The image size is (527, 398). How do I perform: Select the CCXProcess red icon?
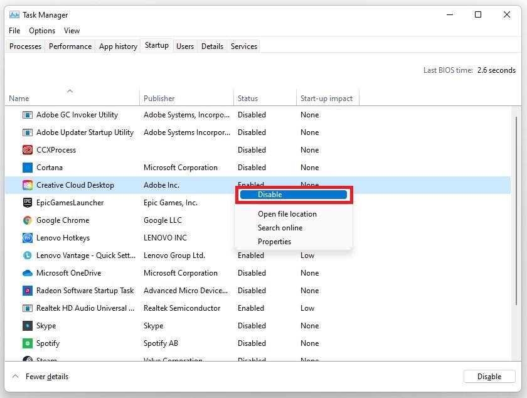coord(28,150)
